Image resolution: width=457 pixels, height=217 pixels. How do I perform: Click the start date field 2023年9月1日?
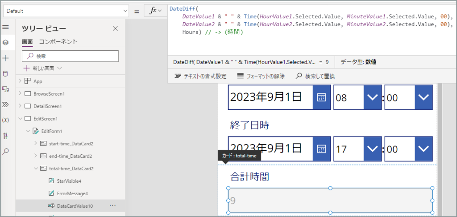(x=270, y=97)
